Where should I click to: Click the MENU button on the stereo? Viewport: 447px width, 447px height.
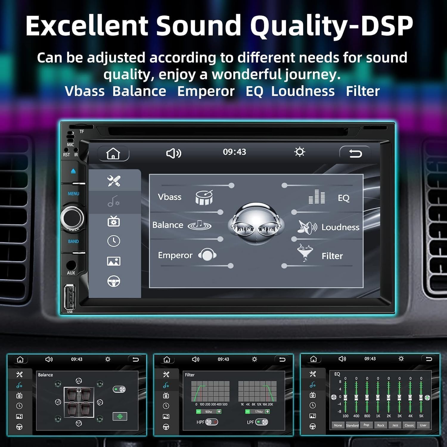click(x=73, y=194)
